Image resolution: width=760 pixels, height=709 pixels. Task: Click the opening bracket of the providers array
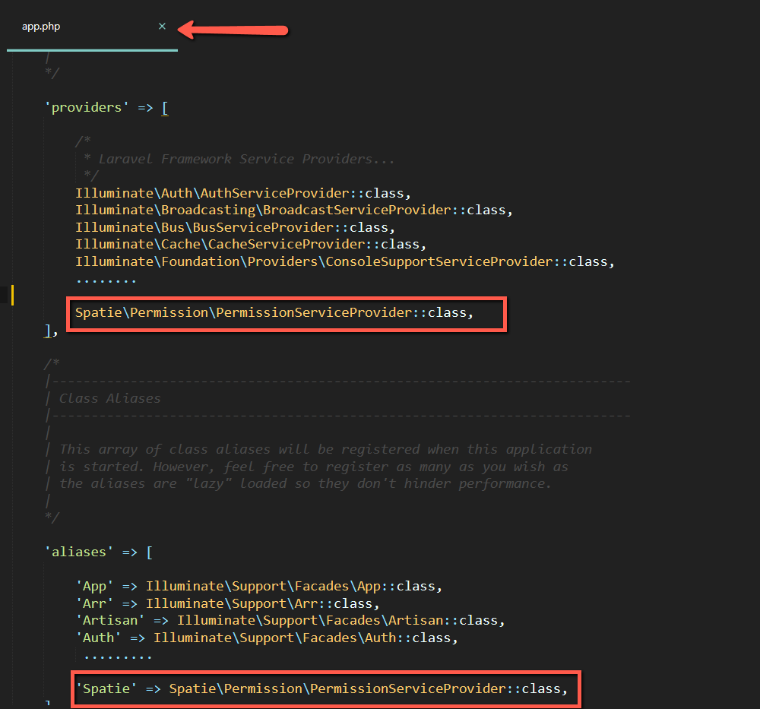pos(165,106)
